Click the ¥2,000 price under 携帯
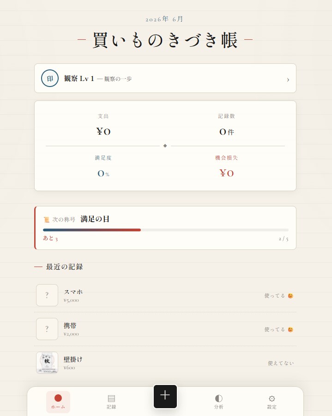This screenshot has height=416, width=332. (x=71, y=334)
